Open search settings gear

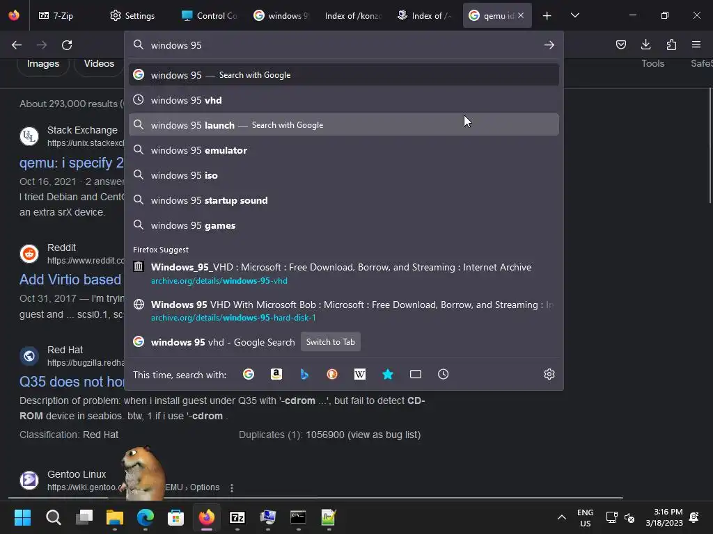point(549,374)
